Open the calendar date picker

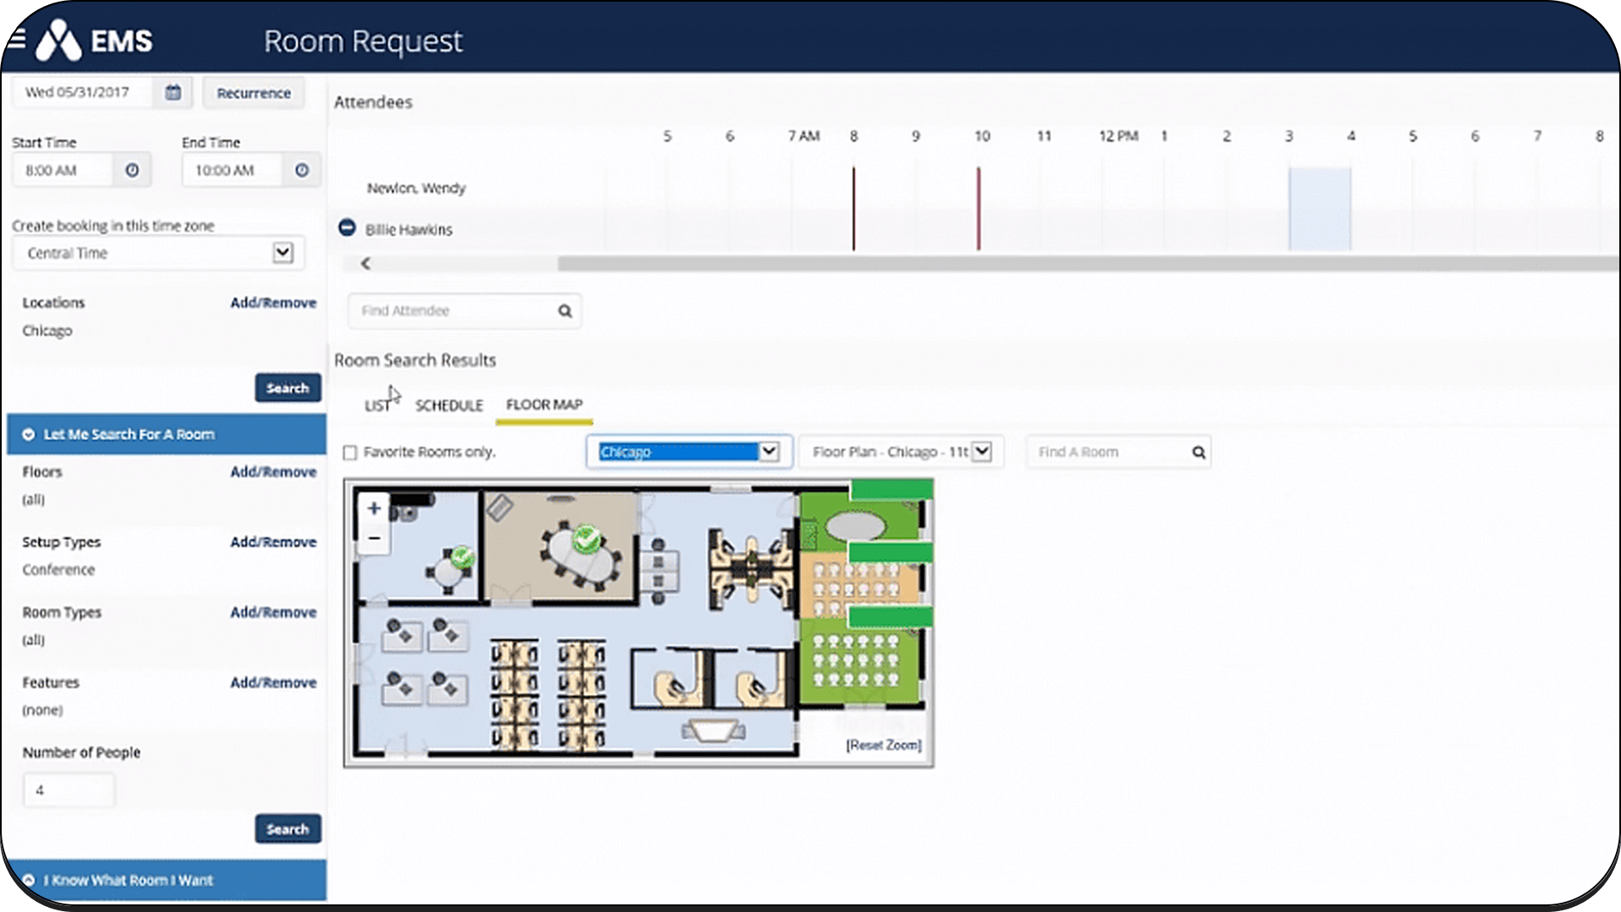coord(172,93)
